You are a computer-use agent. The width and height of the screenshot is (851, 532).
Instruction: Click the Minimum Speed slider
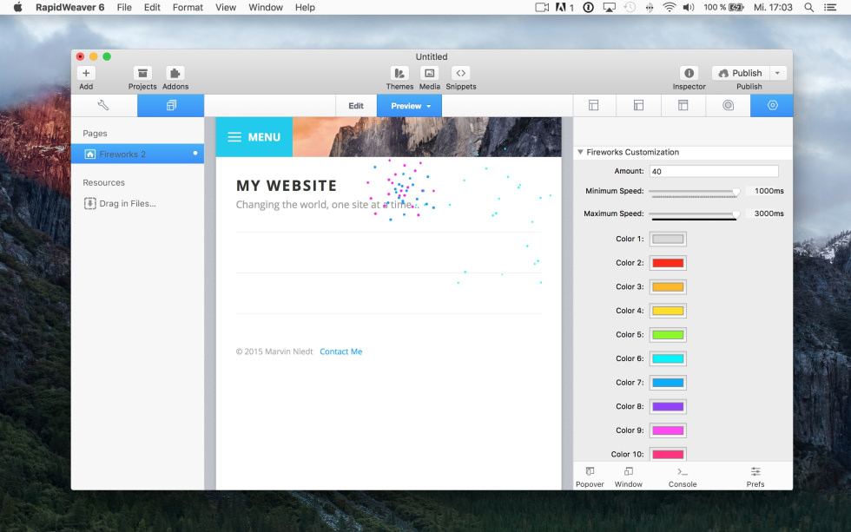click(x=694, y=192)
